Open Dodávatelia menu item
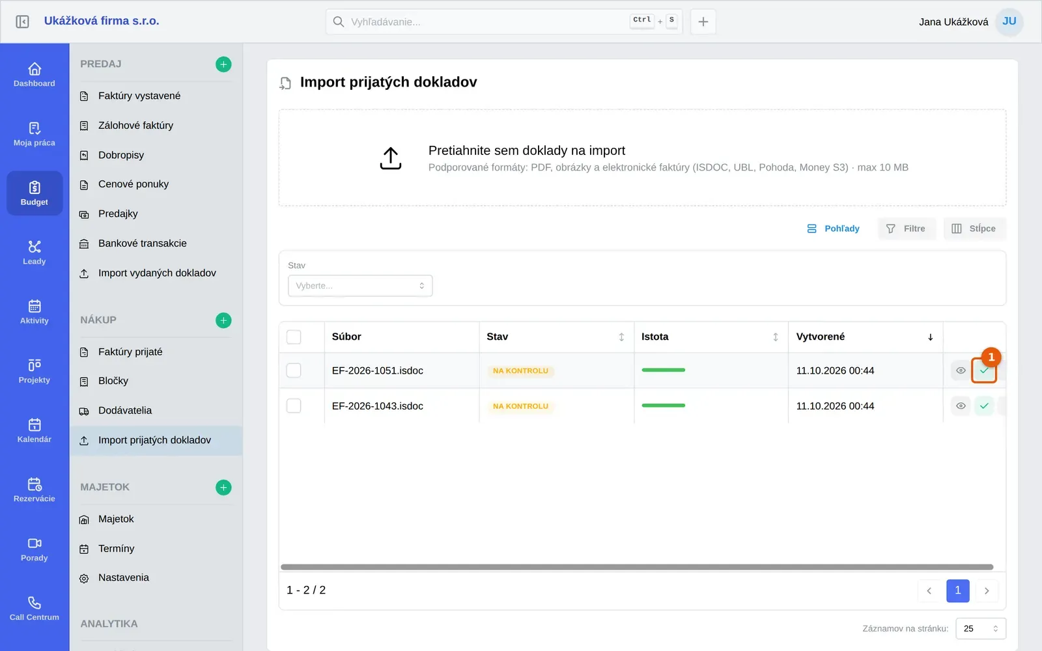The image size is (1042, 651). click(156, 411)
